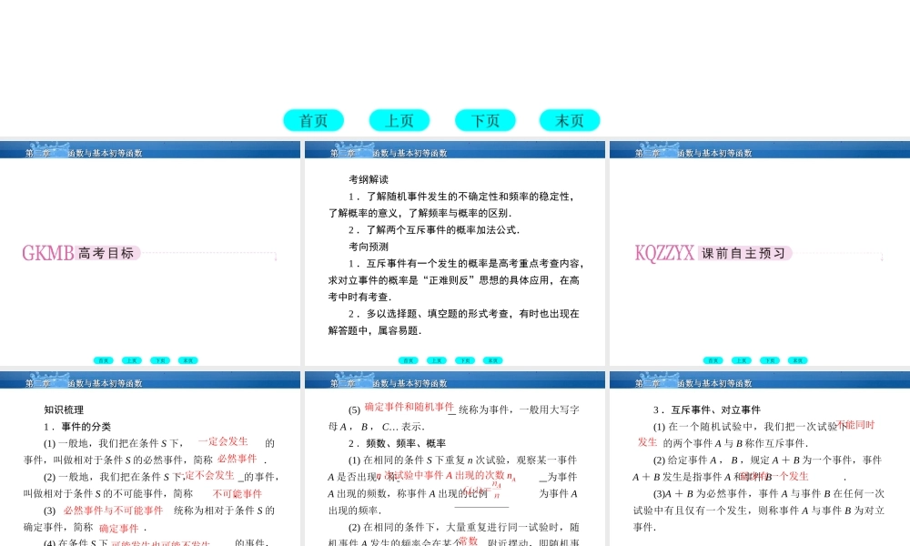This screenshot has width=910, height=546.
Task: Click the line '解答题中，属容易题.'
Action: (375, 330)
